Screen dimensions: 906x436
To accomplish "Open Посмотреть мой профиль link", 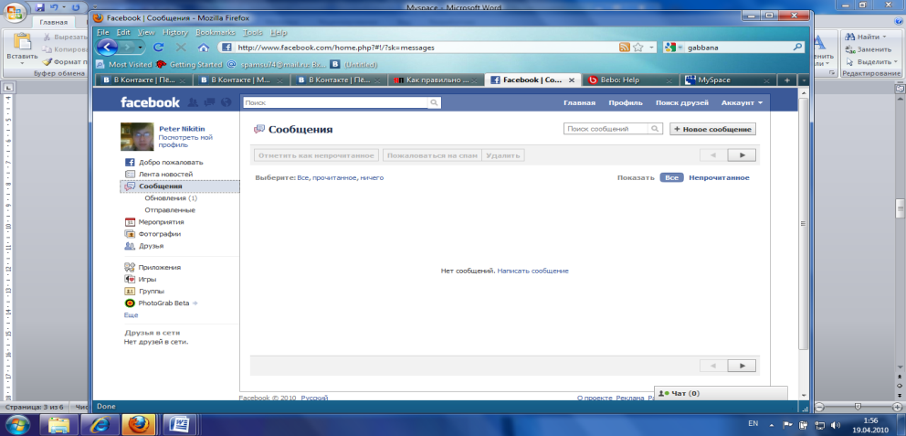I will (186, 141).
